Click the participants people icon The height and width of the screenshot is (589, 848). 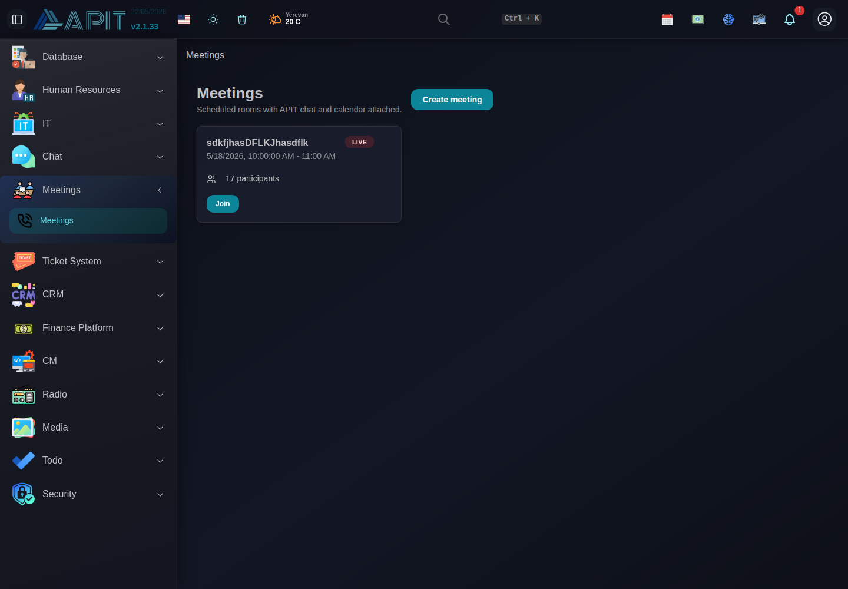click(x=211, y=179)
